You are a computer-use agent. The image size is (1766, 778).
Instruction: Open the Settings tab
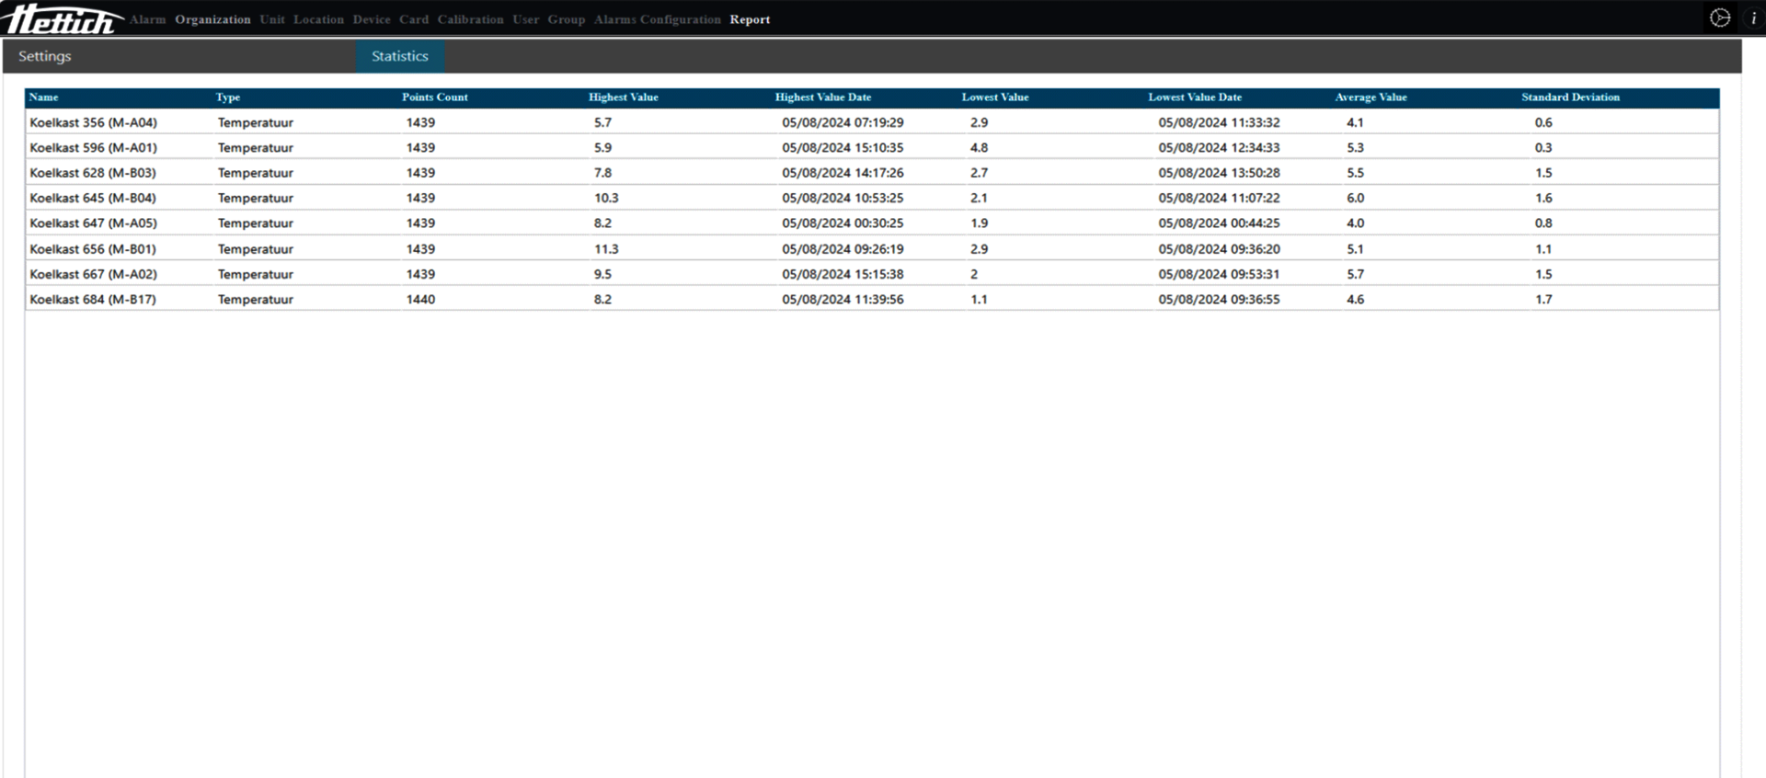44,56
